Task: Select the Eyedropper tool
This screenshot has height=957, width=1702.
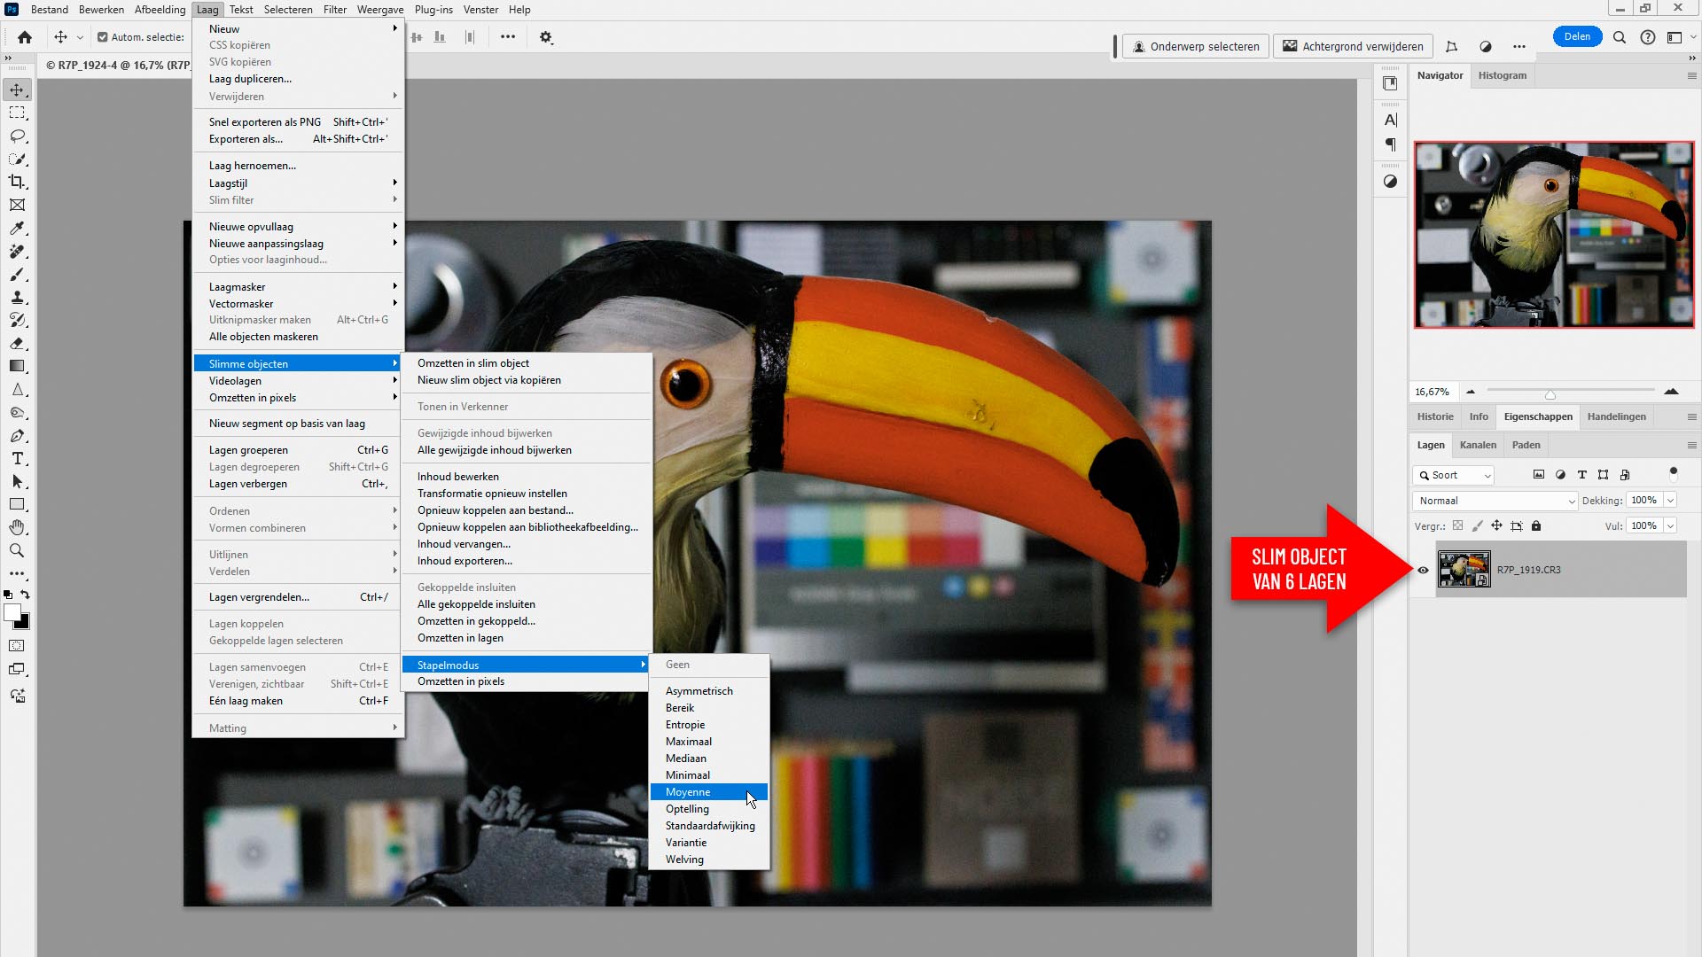Action: point(17,228)
